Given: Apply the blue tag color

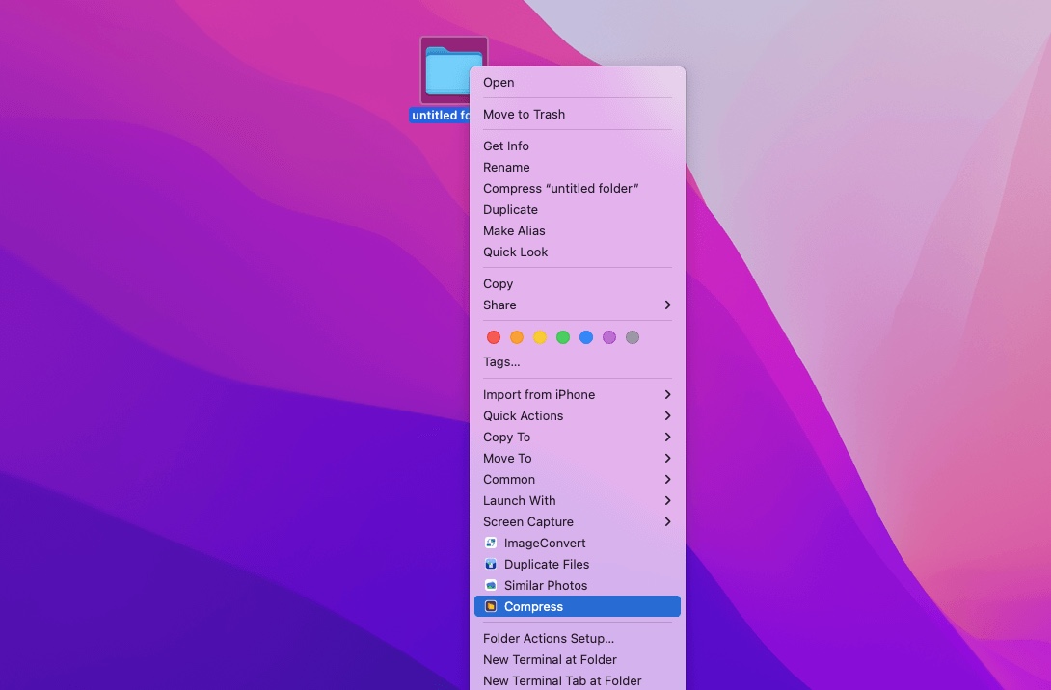Looking at the screenshot, I should pos(586,337).
